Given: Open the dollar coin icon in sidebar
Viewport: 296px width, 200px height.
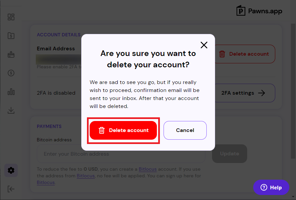Looking at the screenshot, I should 11,73.
